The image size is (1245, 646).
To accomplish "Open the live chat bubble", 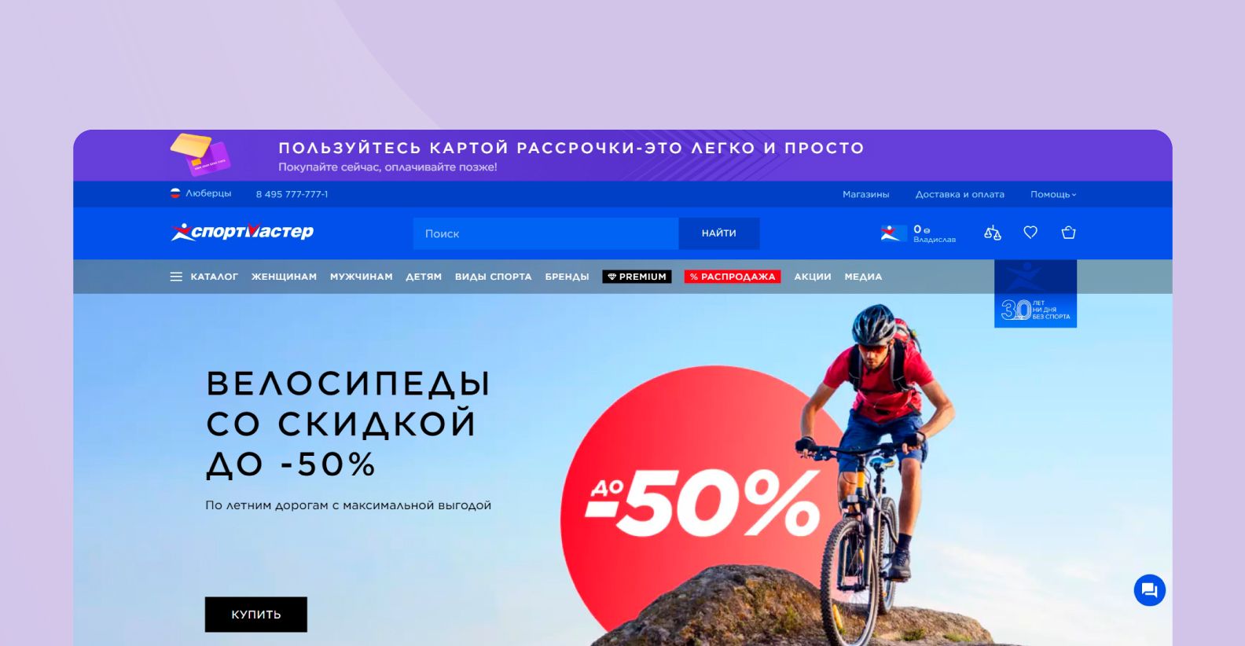I will [1149, 590].
